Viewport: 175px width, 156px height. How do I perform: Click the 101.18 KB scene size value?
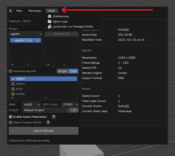coord(125,35)
